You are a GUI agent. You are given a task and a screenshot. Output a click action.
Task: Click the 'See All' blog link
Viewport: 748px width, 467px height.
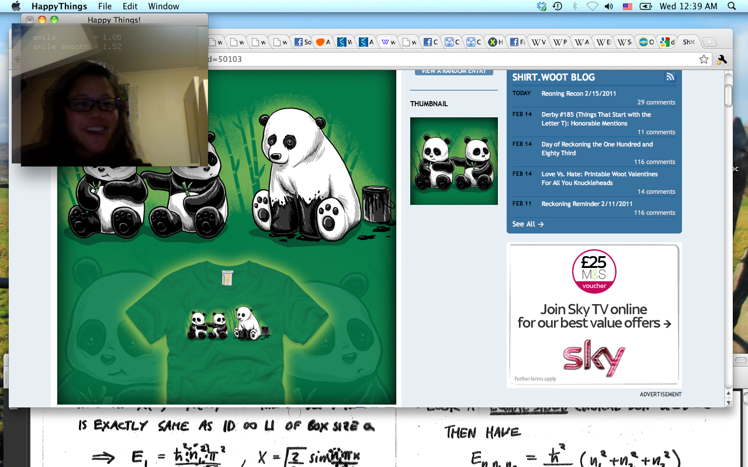point(528,224)
